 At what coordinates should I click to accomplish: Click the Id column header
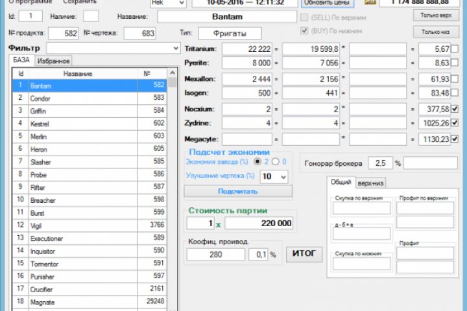tap(21, 73)
